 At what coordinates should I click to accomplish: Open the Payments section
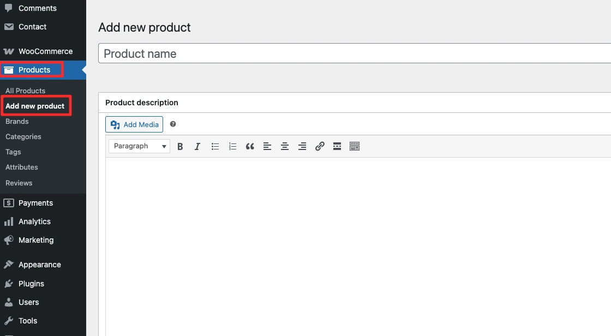(35, 202)
